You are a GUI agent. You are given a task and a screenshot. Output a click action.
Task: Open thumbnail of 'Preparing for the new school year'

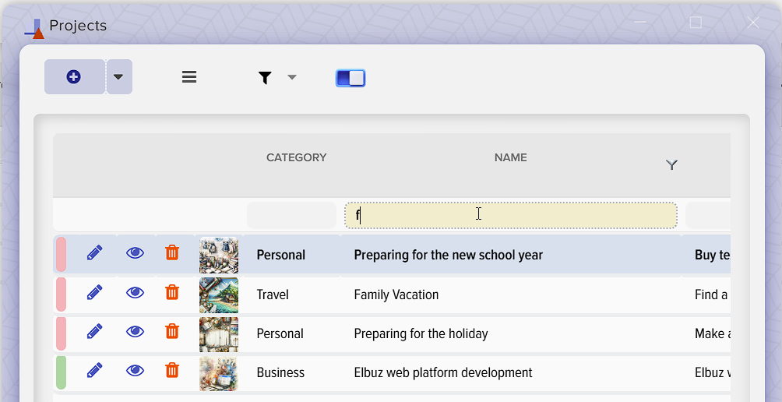click(x=218, y=255)
